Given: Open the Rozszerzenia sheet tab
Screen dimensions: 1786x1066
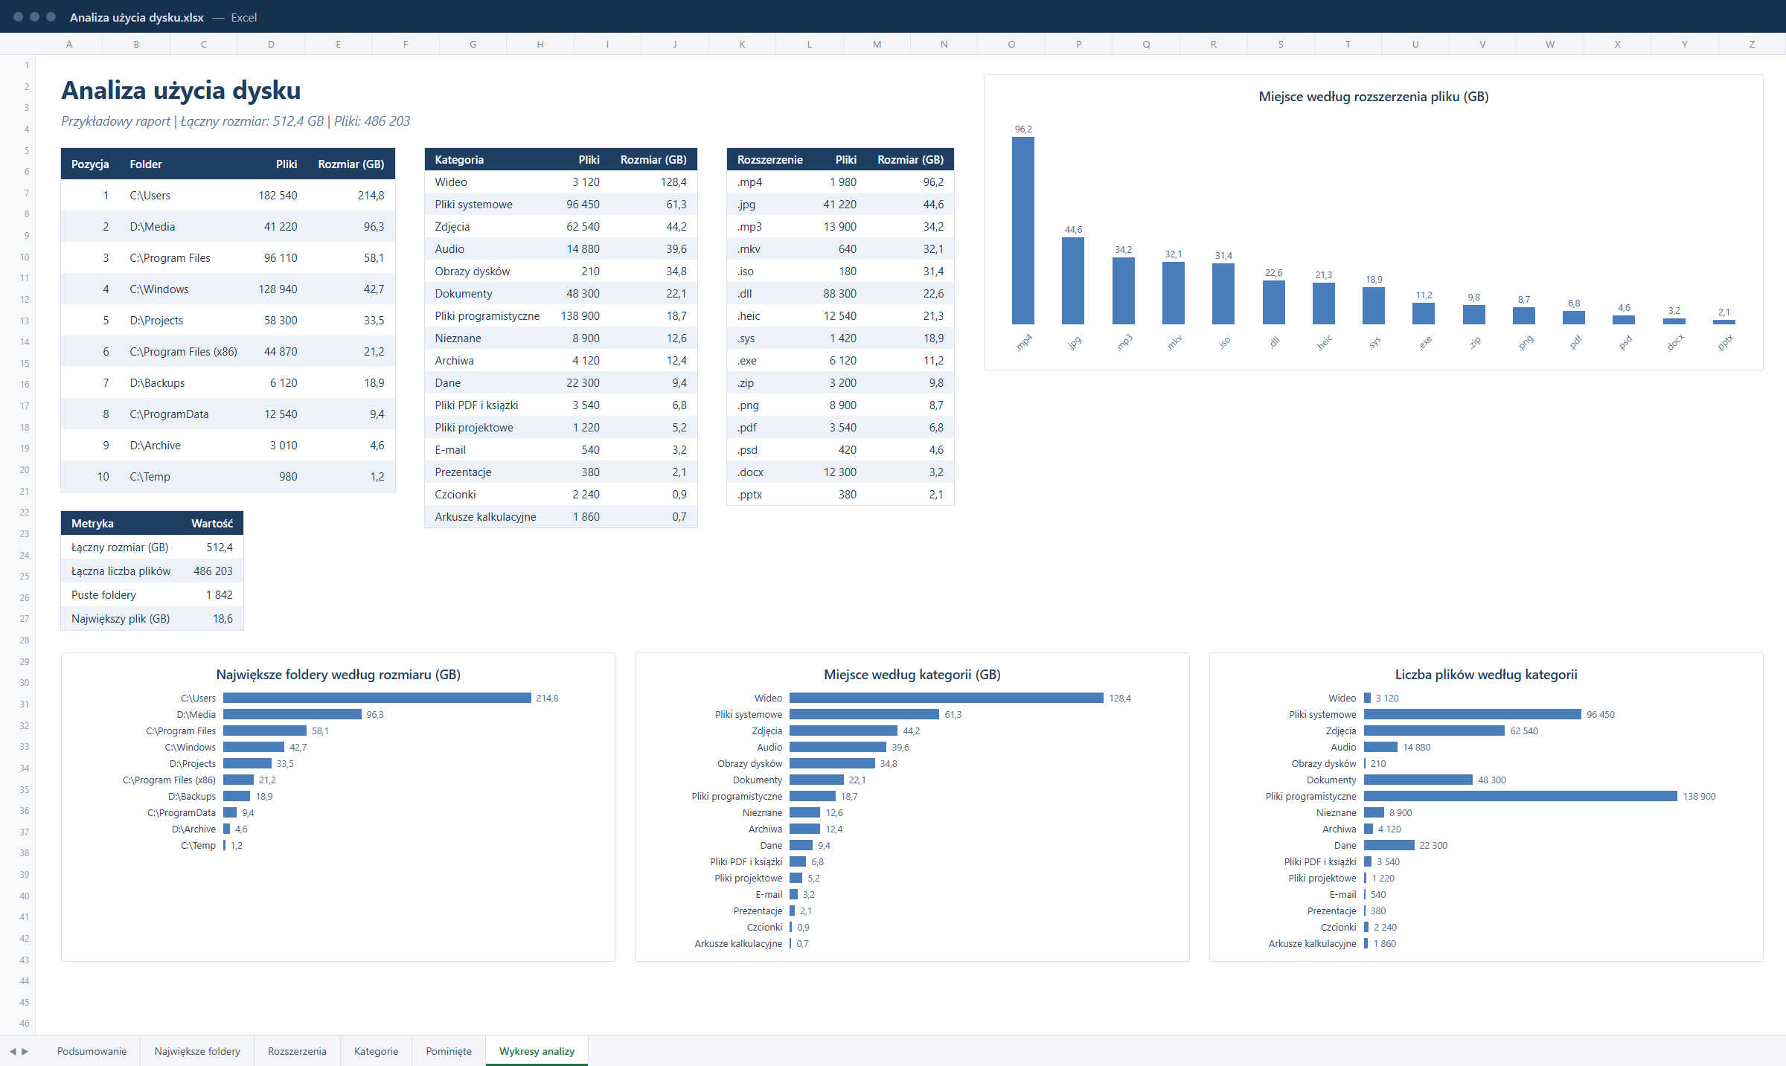Looking at the screenshot, I should click(x=297, y=1051).
